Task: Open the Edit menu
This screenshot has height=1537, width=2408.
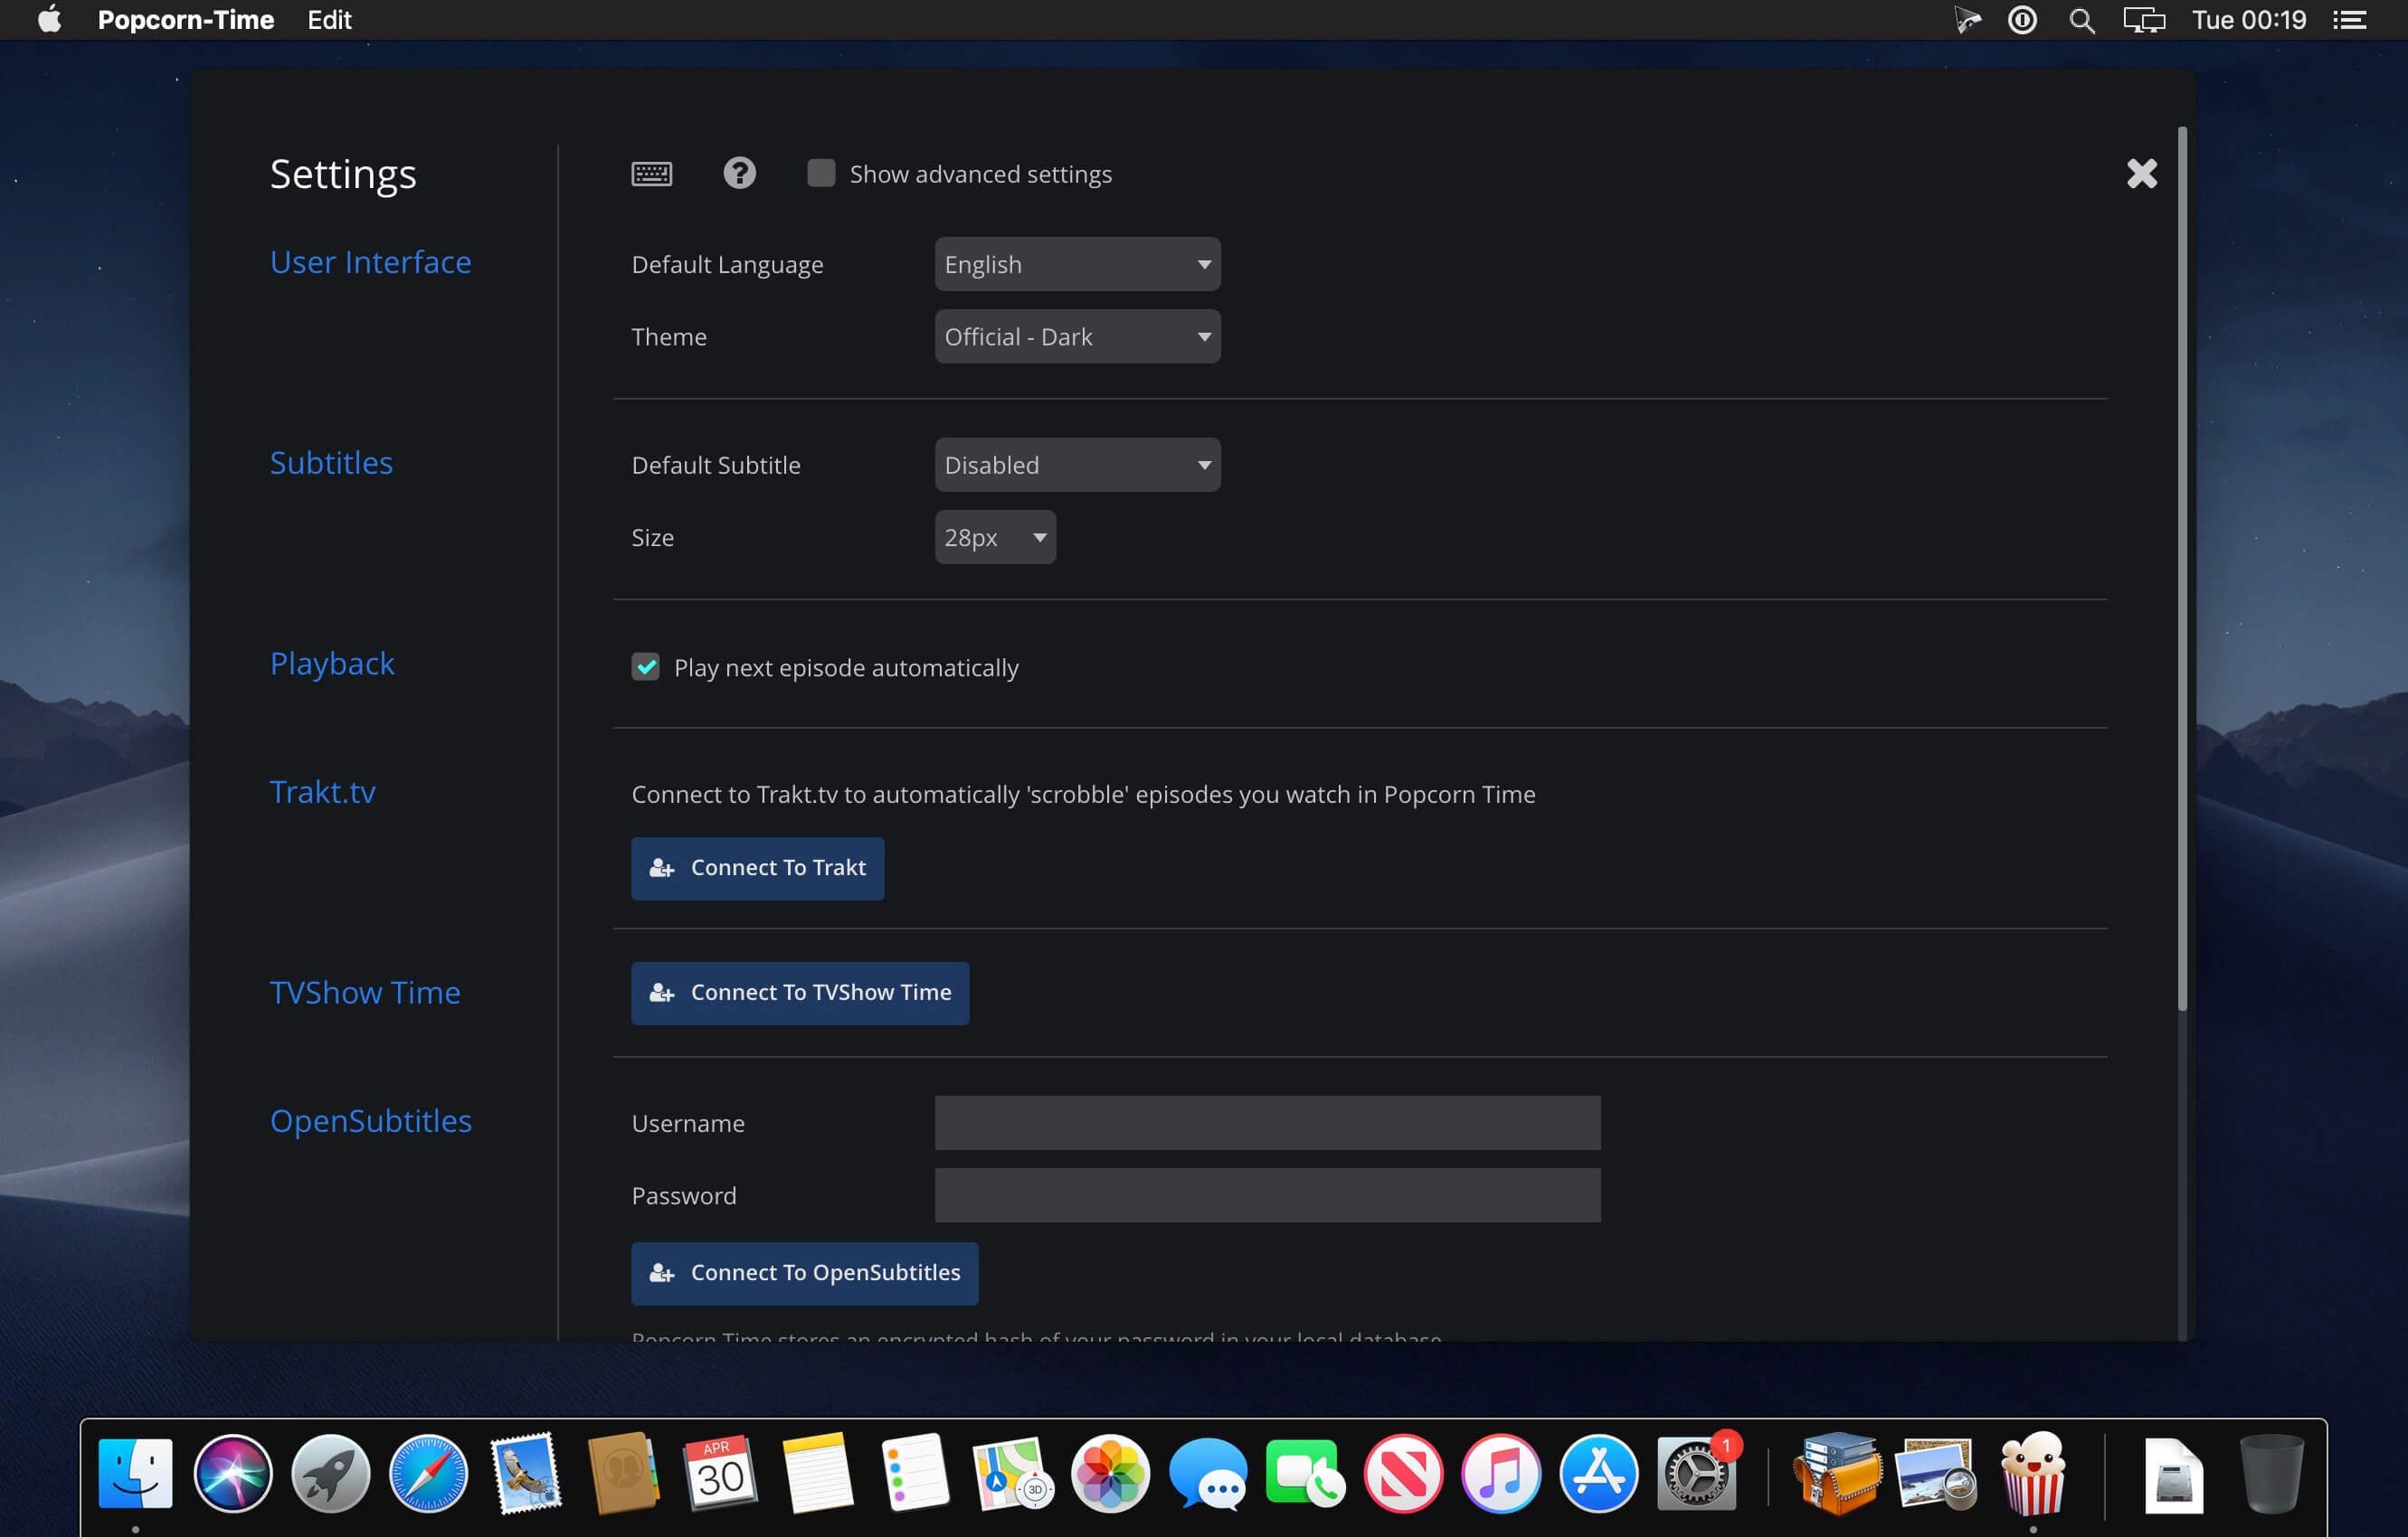Action: 329,20
